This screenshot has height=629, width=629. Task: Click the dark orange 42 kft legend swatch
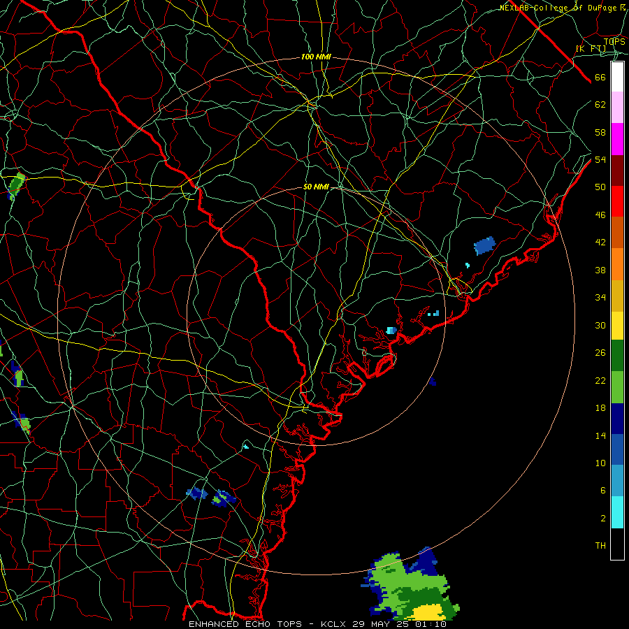click(x=617, y=233)
